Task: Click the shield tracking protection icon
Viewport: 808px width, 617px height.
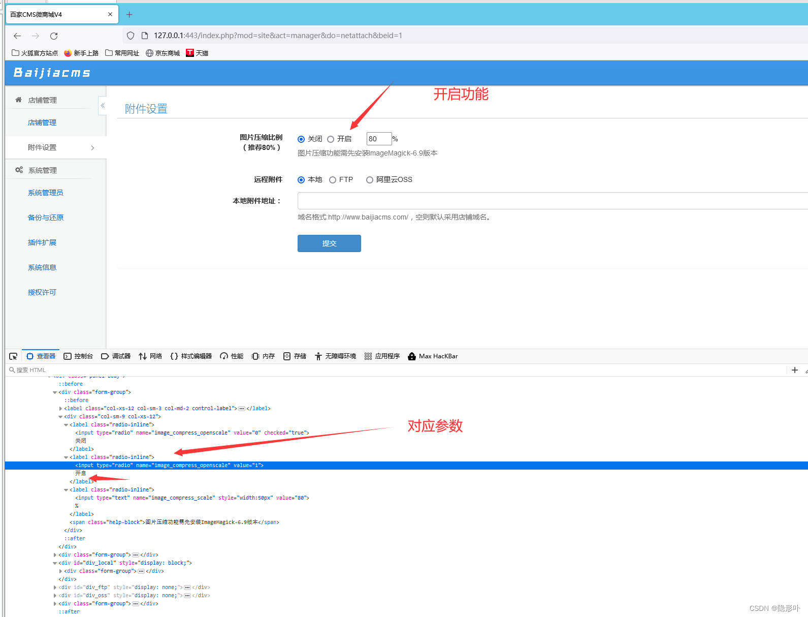Action: (131, 36)
